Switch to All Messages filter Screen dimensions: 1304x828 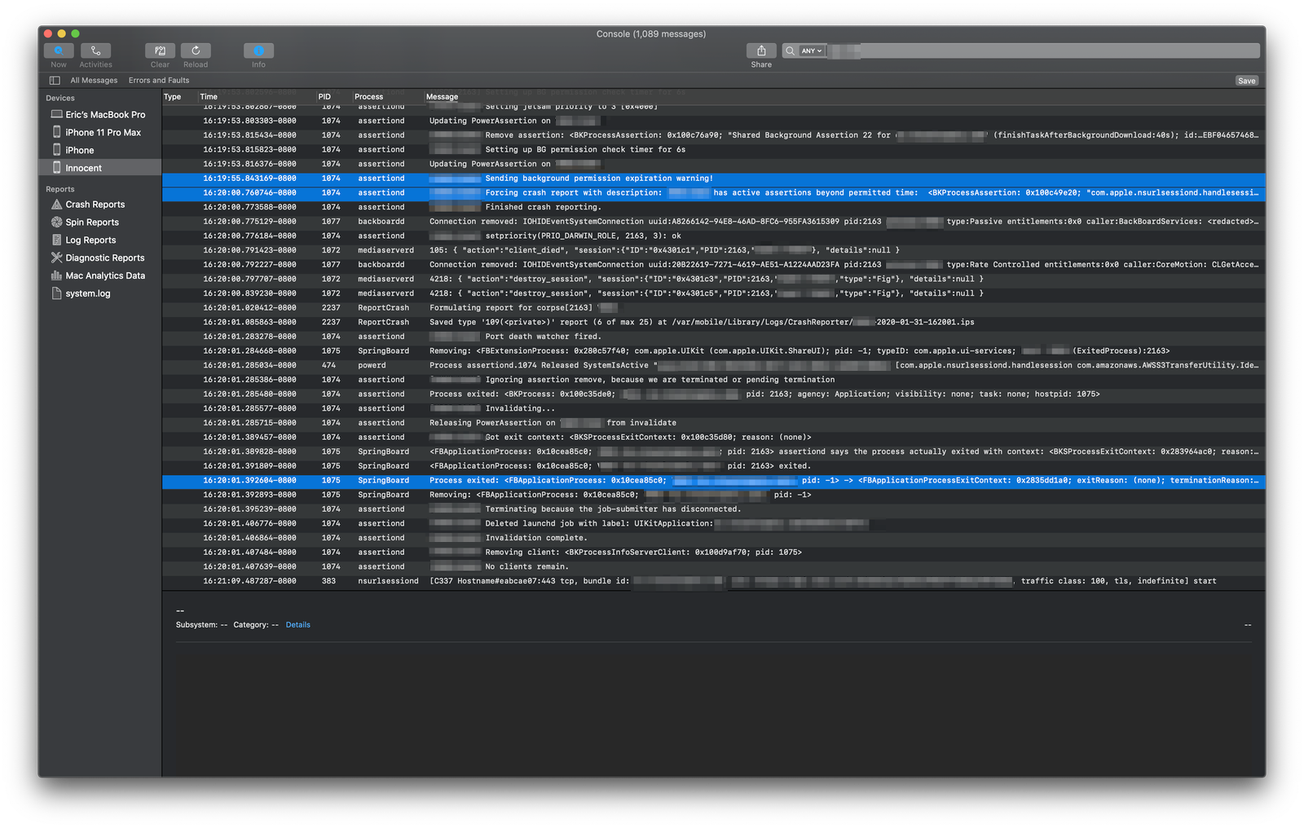[94, 81]
